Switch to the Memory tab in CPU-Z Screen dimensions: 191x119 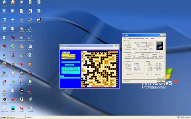pos(142,38)
